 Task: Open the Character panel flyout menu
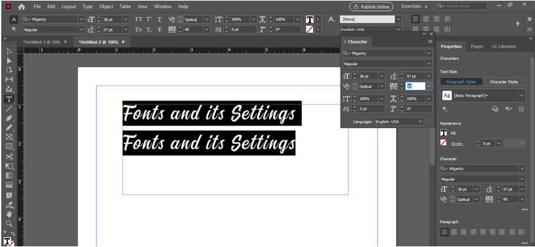(x=430, y=41)
